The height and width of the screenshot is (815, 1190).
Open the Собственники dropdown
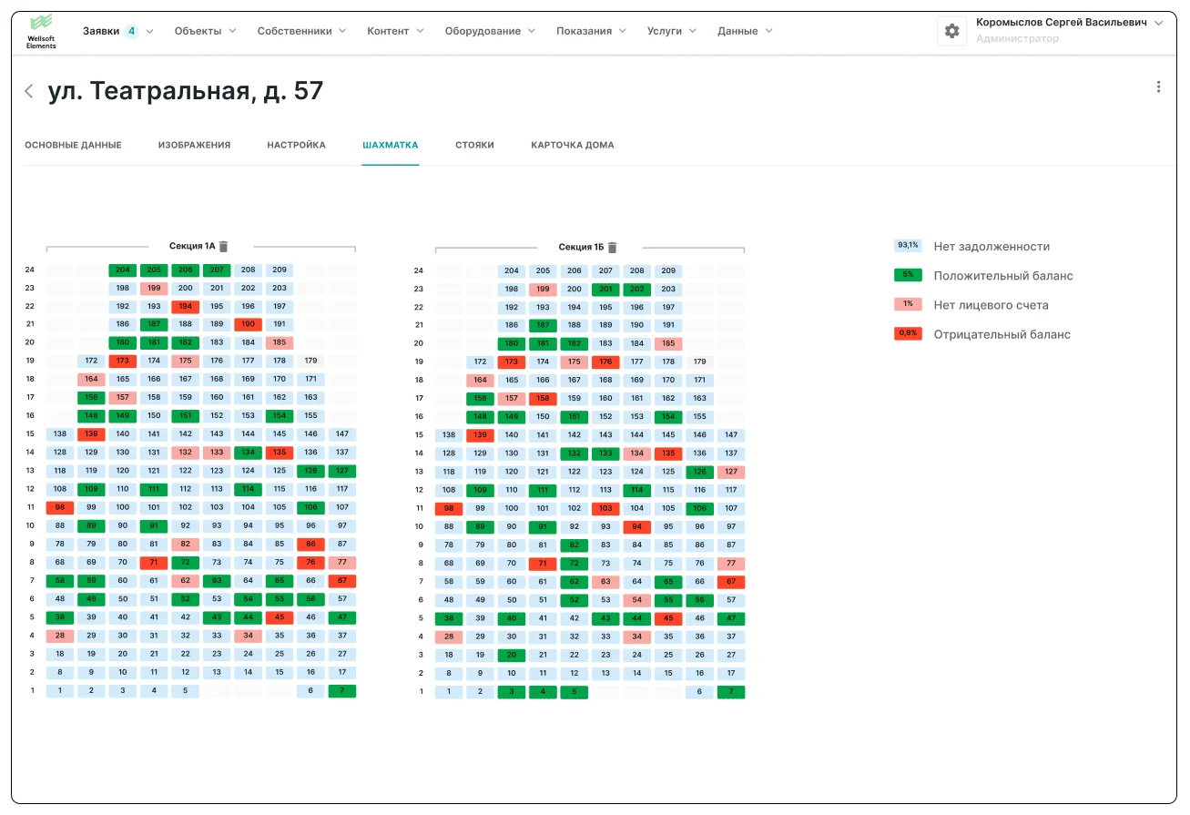point(302,31)
